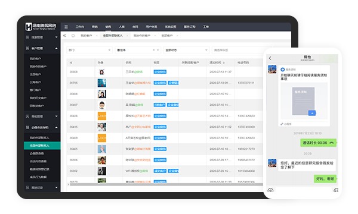Switch to the 我协作的客户 tab
358x214 pixels.
point(142,36)
